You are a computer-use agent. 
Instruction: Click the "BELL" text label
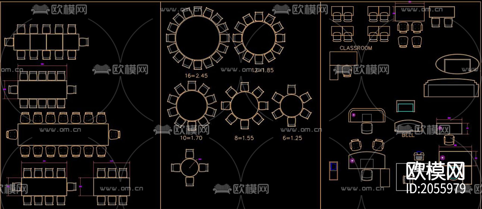[408, 135]
